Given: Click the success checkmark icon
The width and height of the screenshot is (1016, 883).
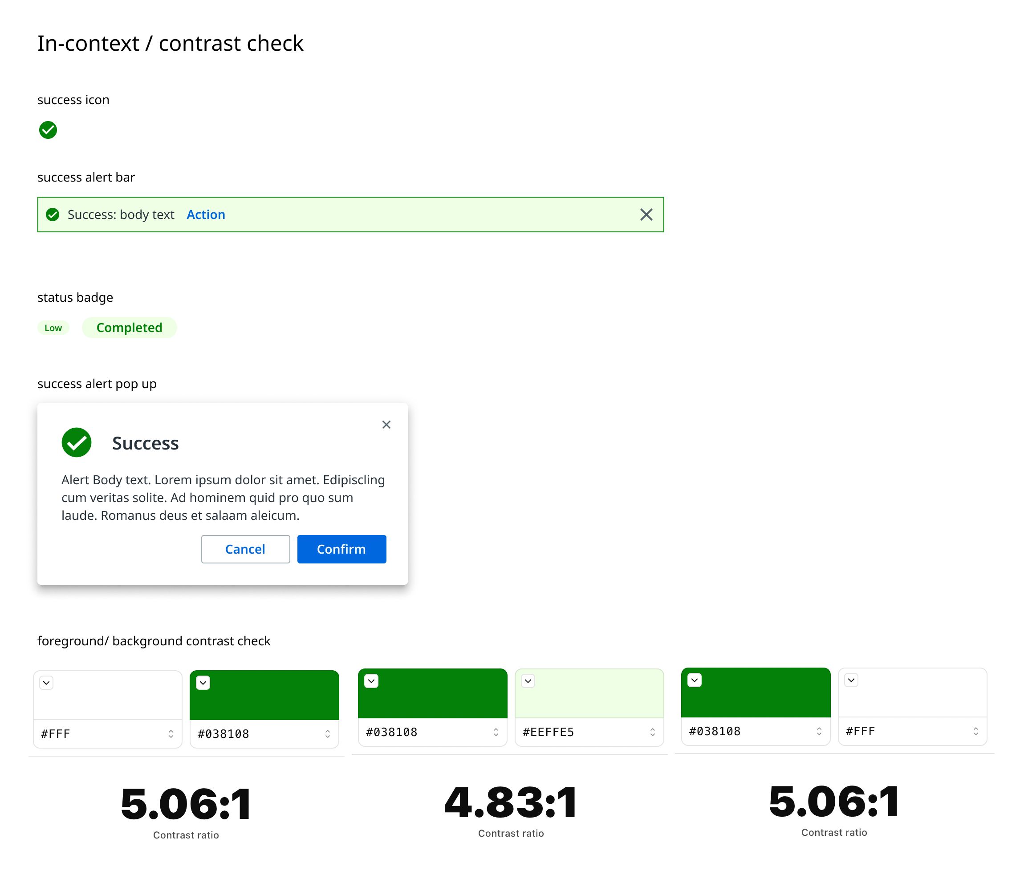Looking at the screenshot, I should pos(48,130).
